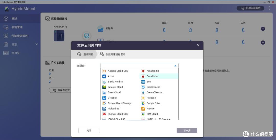
Task: Pick the HiDrive icon
Action: (x=143, y=109)
